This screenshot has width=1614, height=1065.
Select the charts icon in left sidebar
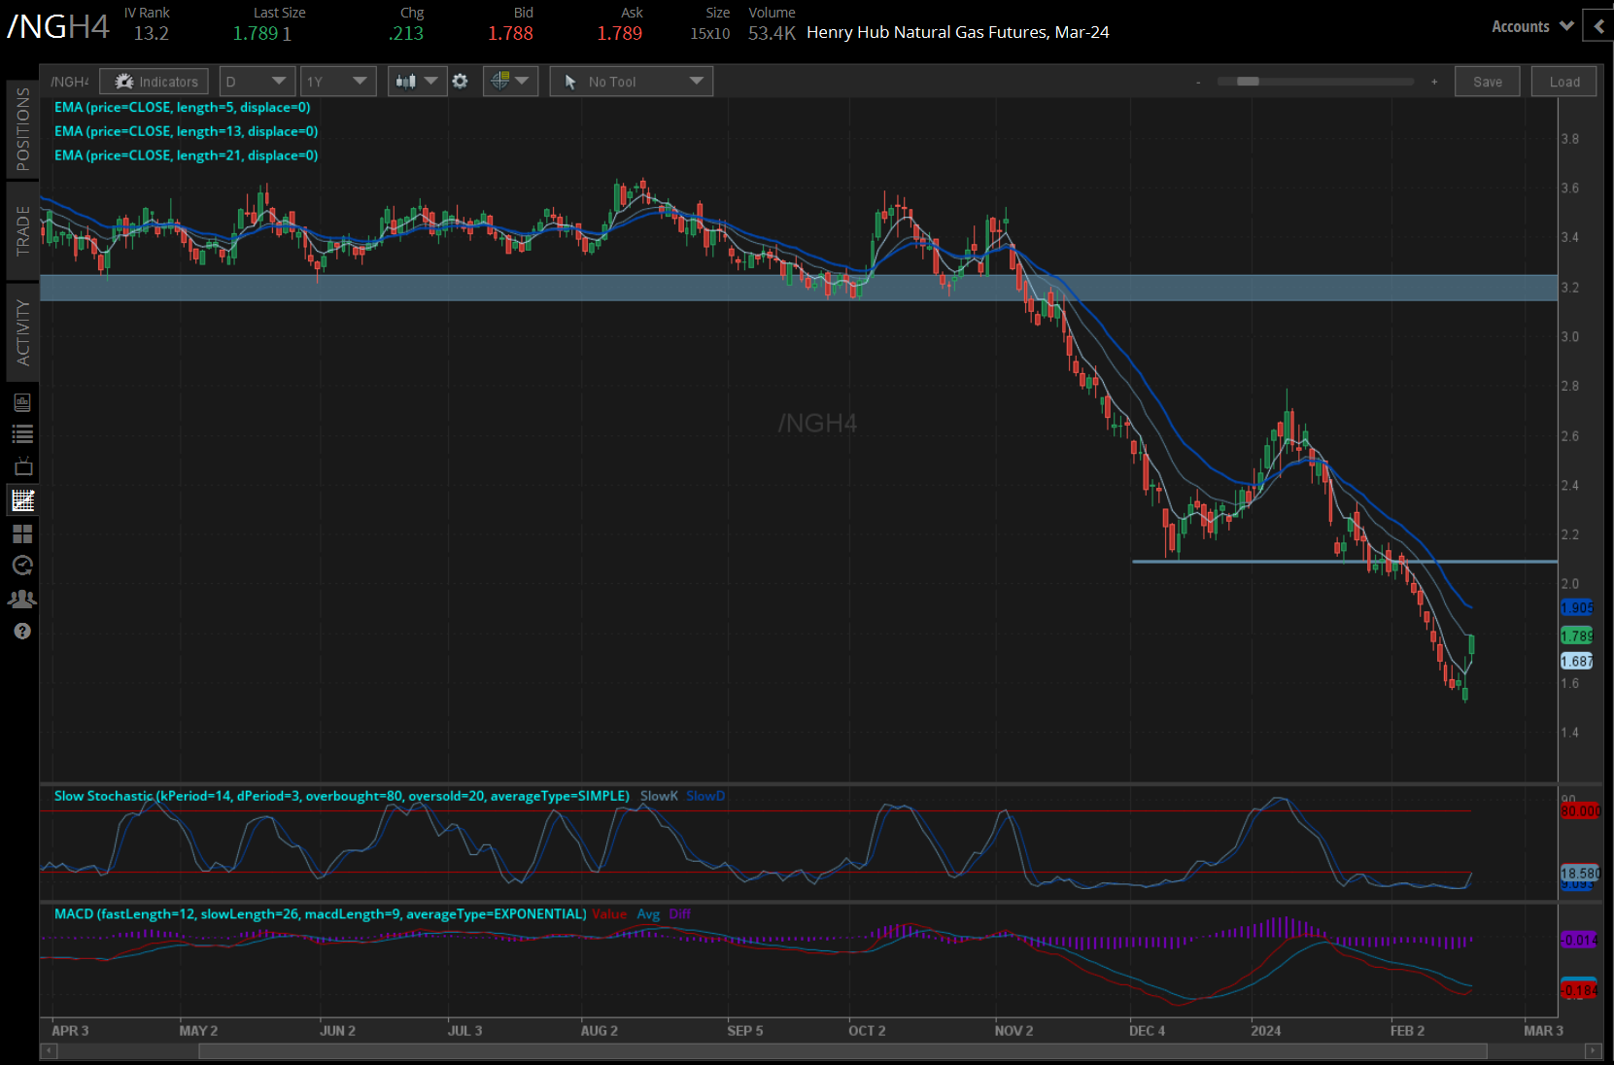22,500
